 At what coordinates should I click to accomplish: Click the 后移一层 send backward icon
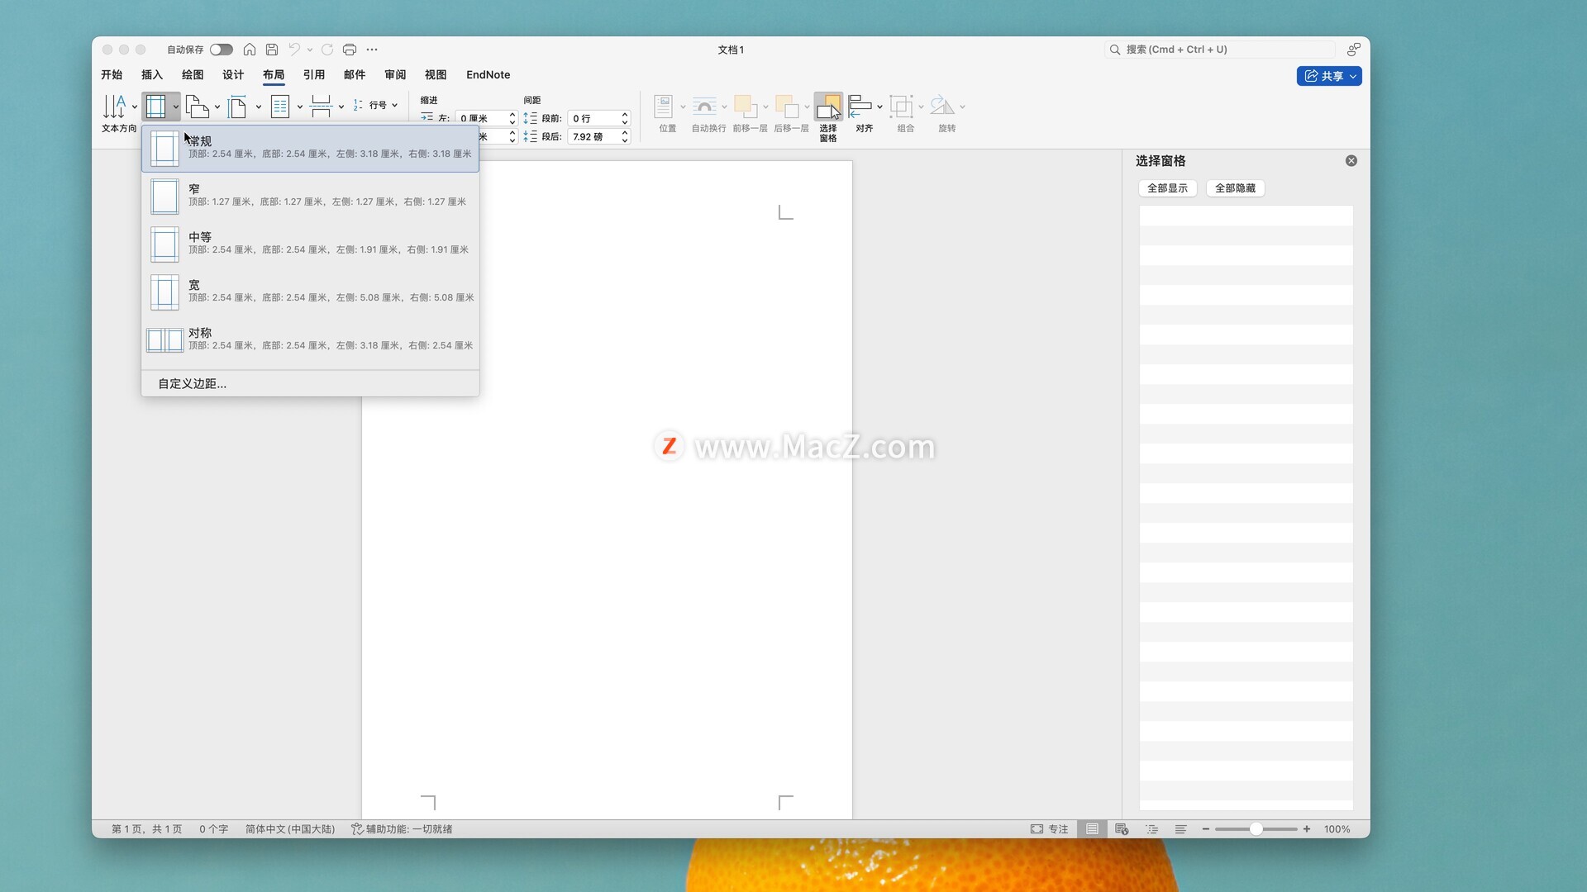tap(787, 106)
